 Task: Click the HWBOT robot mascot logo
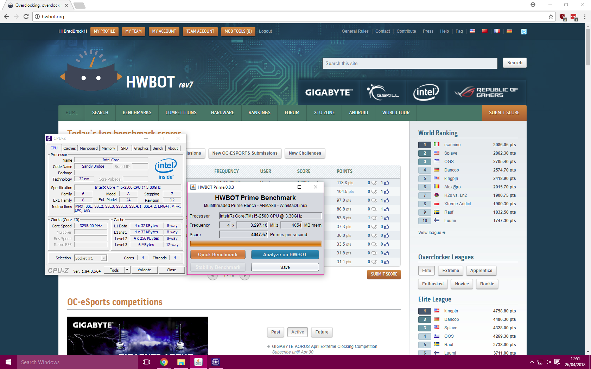(x=91, y=70)
